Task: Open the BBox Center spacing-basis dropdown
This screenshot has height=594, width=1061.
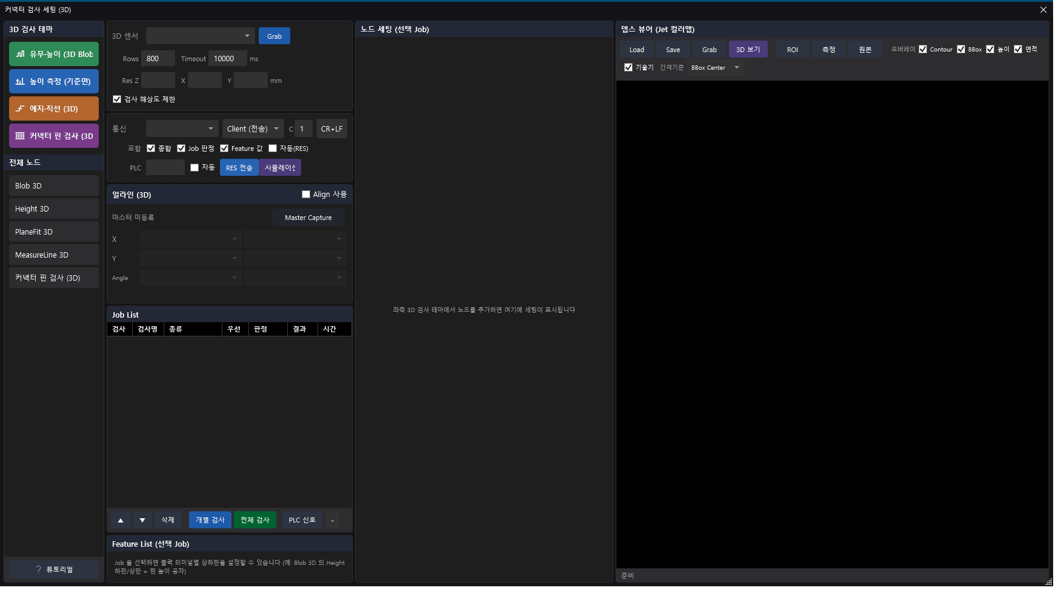Action: click(715, 67)
